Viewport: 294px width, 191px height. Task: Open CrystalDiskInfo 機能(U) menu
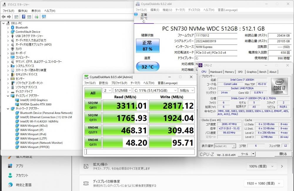pyautogui.click(x=167, y=10)
